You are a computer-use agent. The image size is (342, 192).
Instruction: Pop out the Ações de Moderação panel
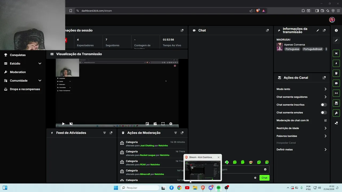(x=182, y=133)
